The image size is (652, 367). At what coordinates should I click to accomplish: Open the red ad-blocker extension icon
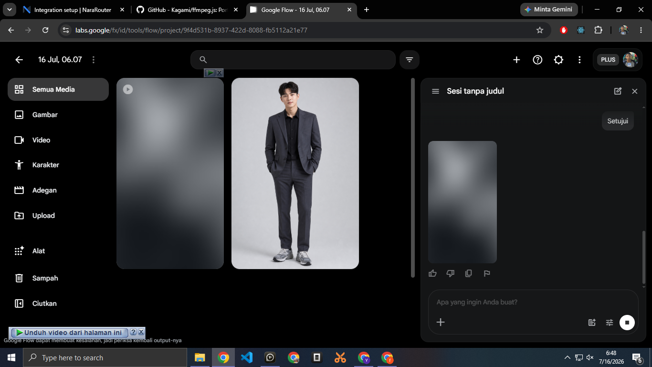click(564, 30)
